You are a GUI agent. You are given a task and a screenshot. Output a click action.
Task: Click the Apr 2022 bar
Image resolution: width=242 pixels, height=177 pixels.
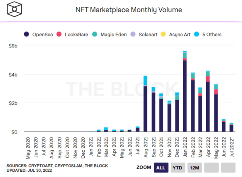click(208, 101)
